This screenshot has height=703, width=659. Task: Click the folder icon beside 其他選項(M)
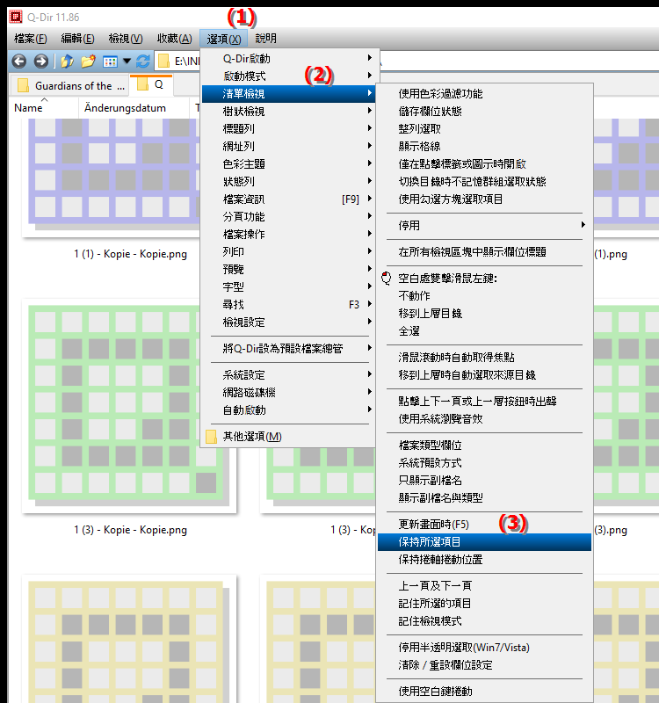211,437
